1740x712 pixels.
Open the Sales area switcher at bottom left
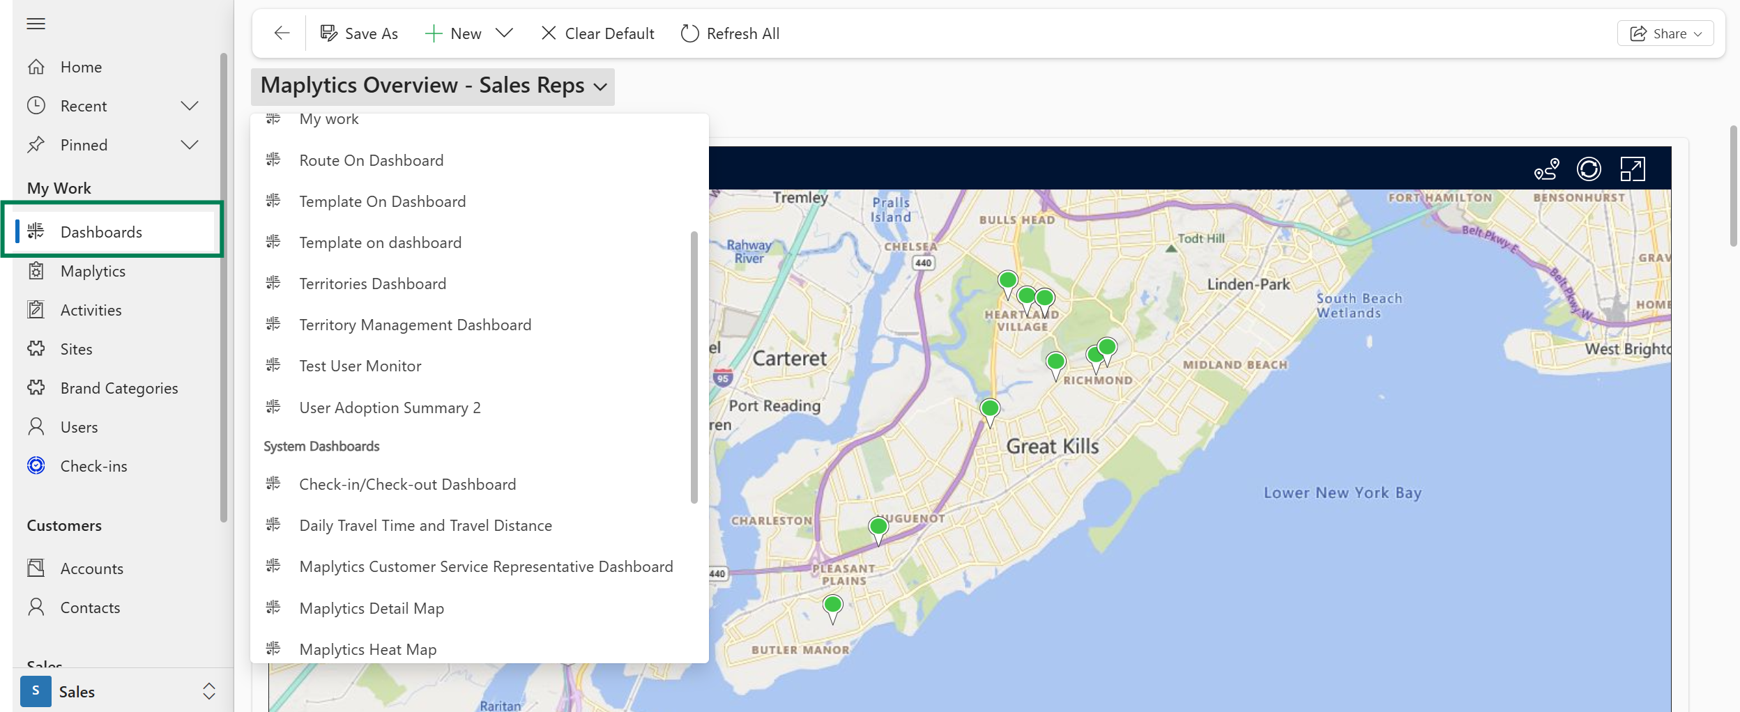208,691
